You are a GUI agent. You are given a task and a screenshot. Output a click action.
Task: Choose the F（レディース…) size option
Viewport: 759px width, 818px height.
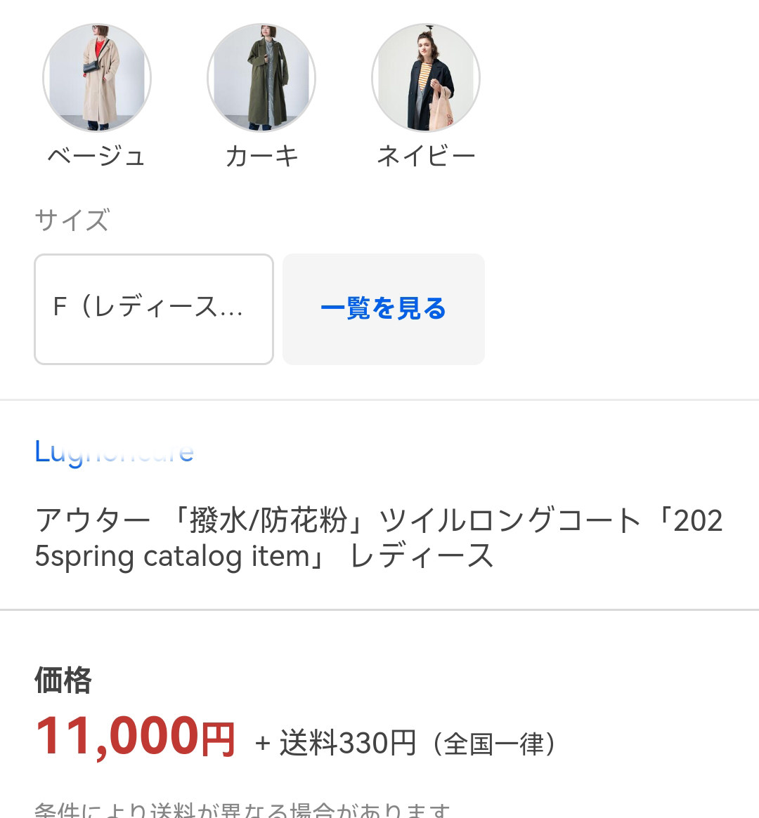pos(153,309)
